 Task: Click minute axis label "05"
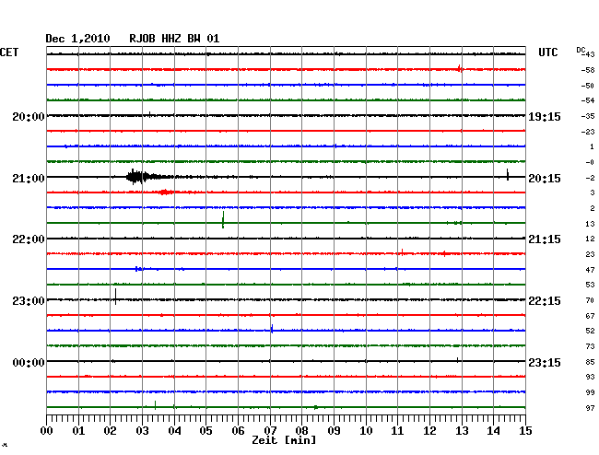pyautogui.click(x=206, y=430)
